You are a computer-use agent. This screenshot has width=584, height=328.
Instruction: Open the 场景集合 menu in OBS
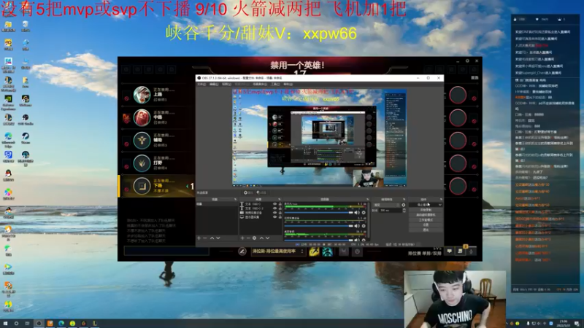(x=260, y=85)
